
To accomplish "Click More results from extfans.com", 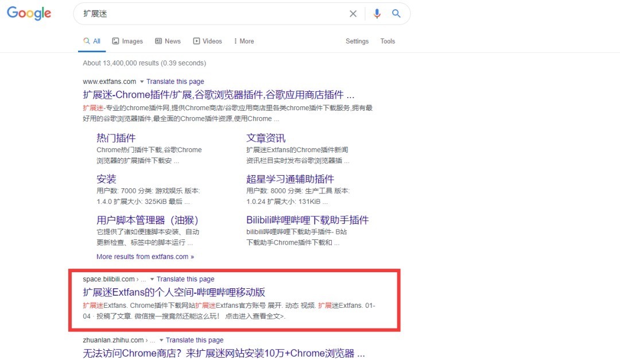I will click(x=145, y=257).
